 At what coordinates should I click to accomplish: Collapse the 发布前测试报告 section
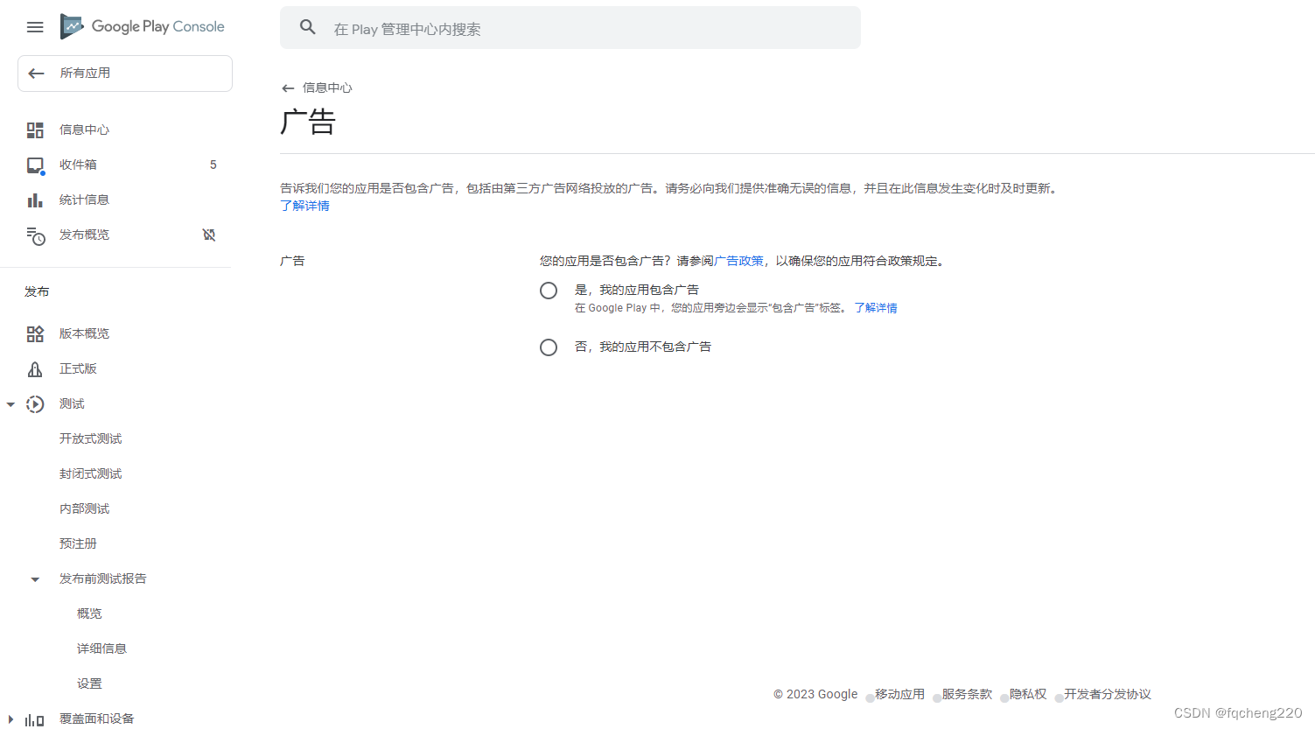34,578
